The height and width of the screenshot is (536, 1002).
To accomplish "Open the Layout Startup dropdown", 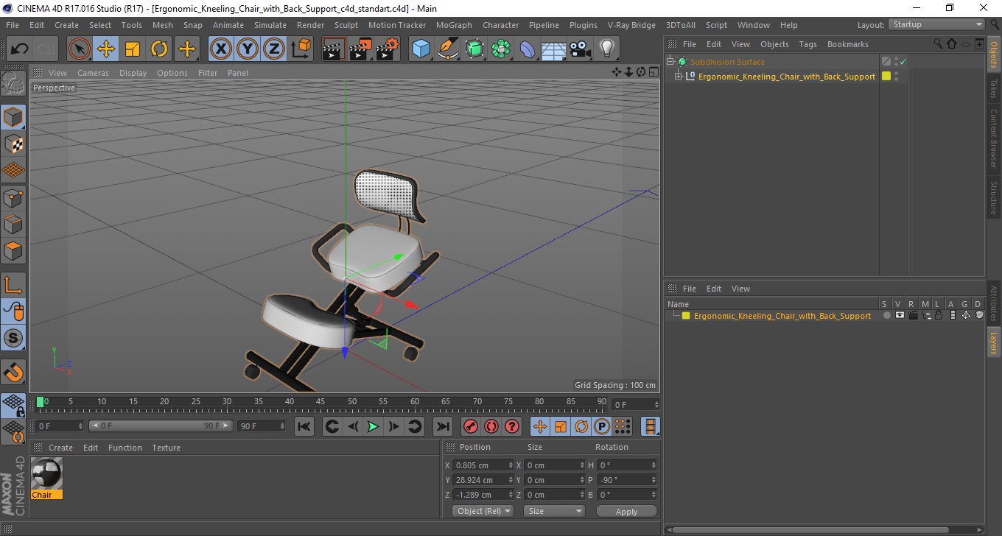I will (x=936, y=24).
